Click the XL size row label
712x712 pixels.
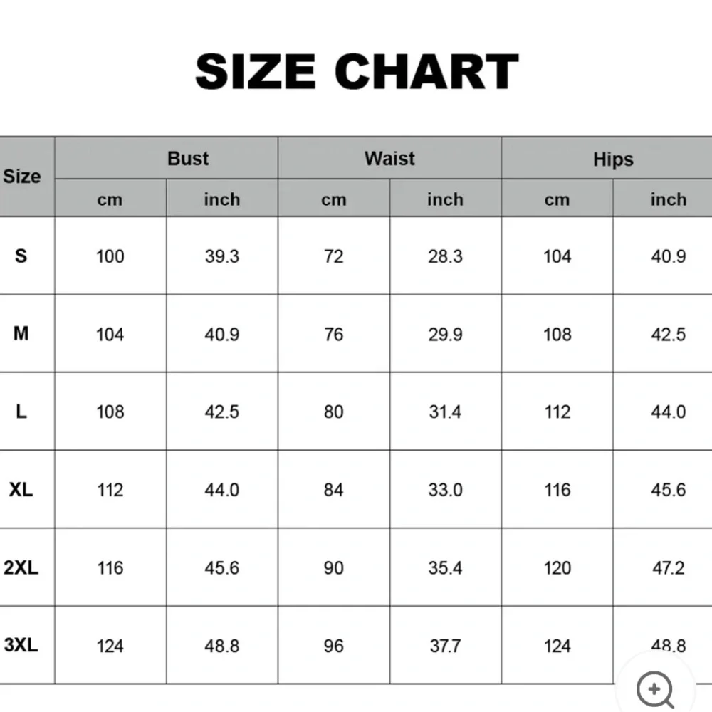point(21,490)
